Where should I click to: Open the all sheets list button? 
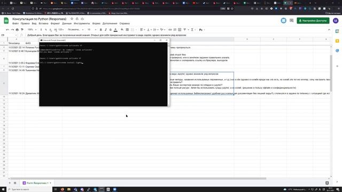point(15,183)
